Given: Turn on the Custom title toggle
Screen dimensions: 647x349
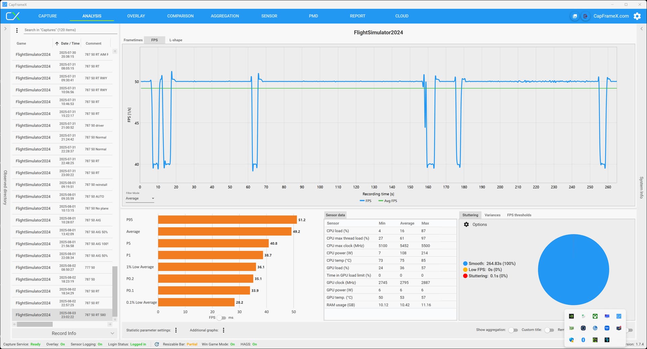Looking at the screenshot, I should click(x=549, y=330).
